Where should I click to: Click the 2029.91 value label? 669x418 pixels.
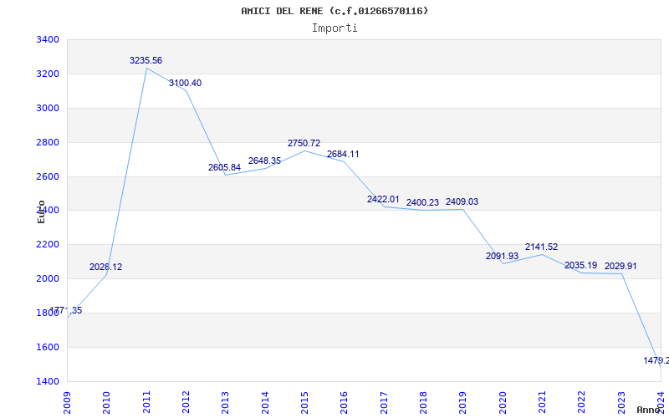620,267
